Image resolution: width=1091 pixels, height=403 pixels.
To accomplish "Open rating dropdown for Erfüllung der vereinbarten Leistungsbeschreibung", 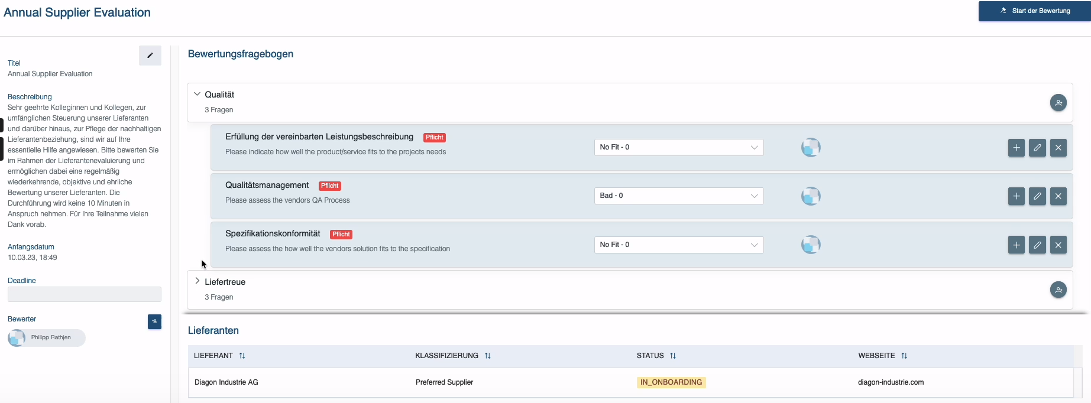I will click(x=678, y=148).
